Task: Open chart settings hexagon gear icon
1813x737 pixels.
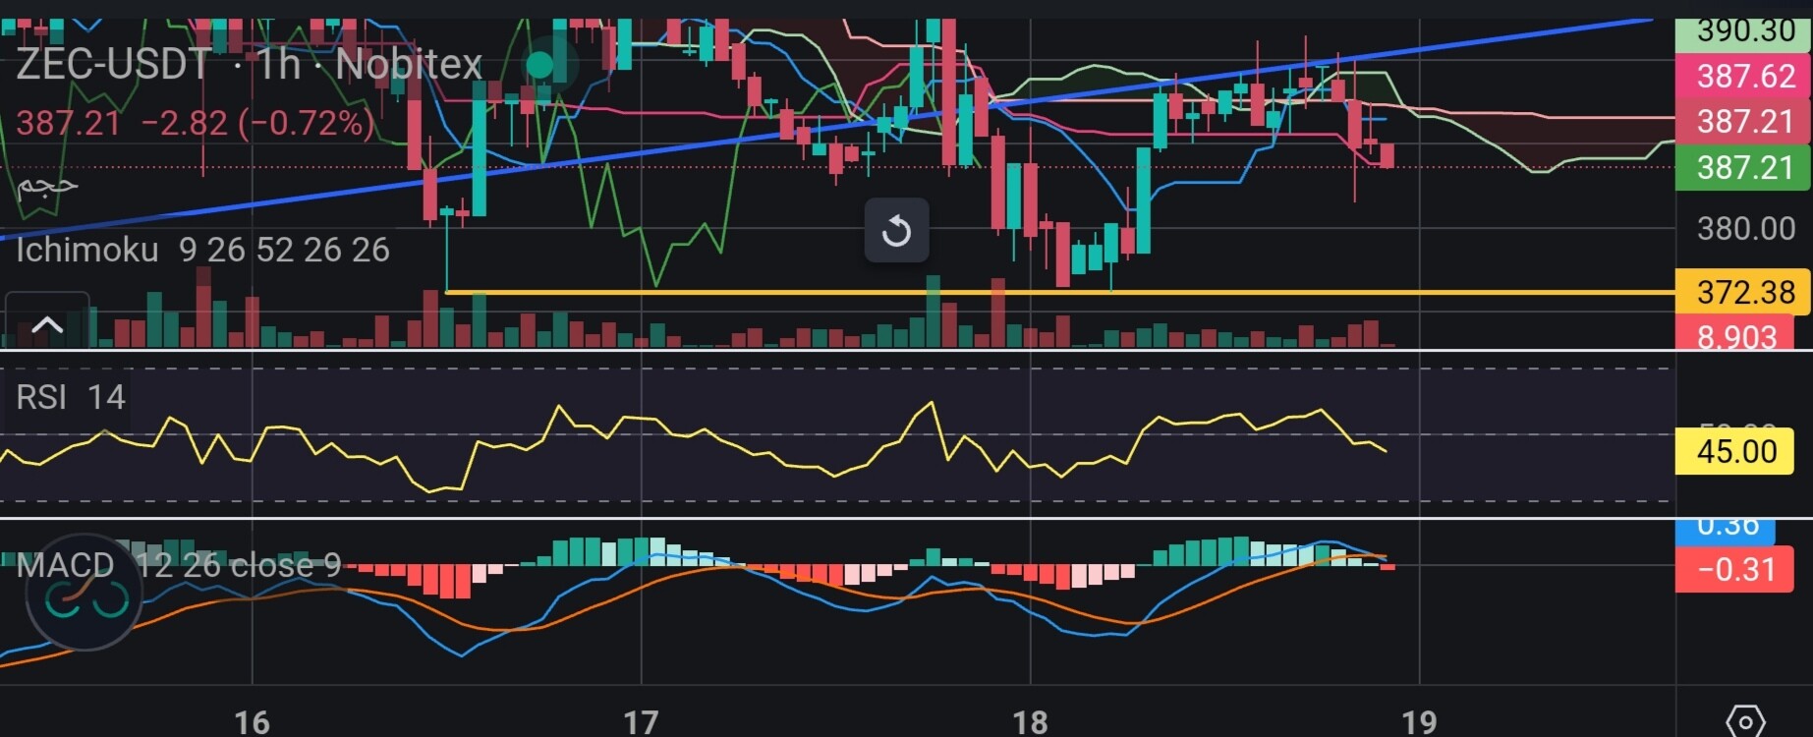Action: [1745, 722]
